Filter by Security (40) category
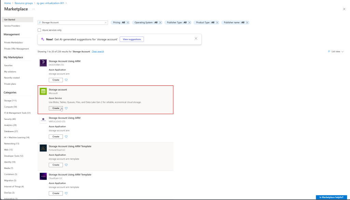This screenshot has height=200, width=350. [10, 119]
